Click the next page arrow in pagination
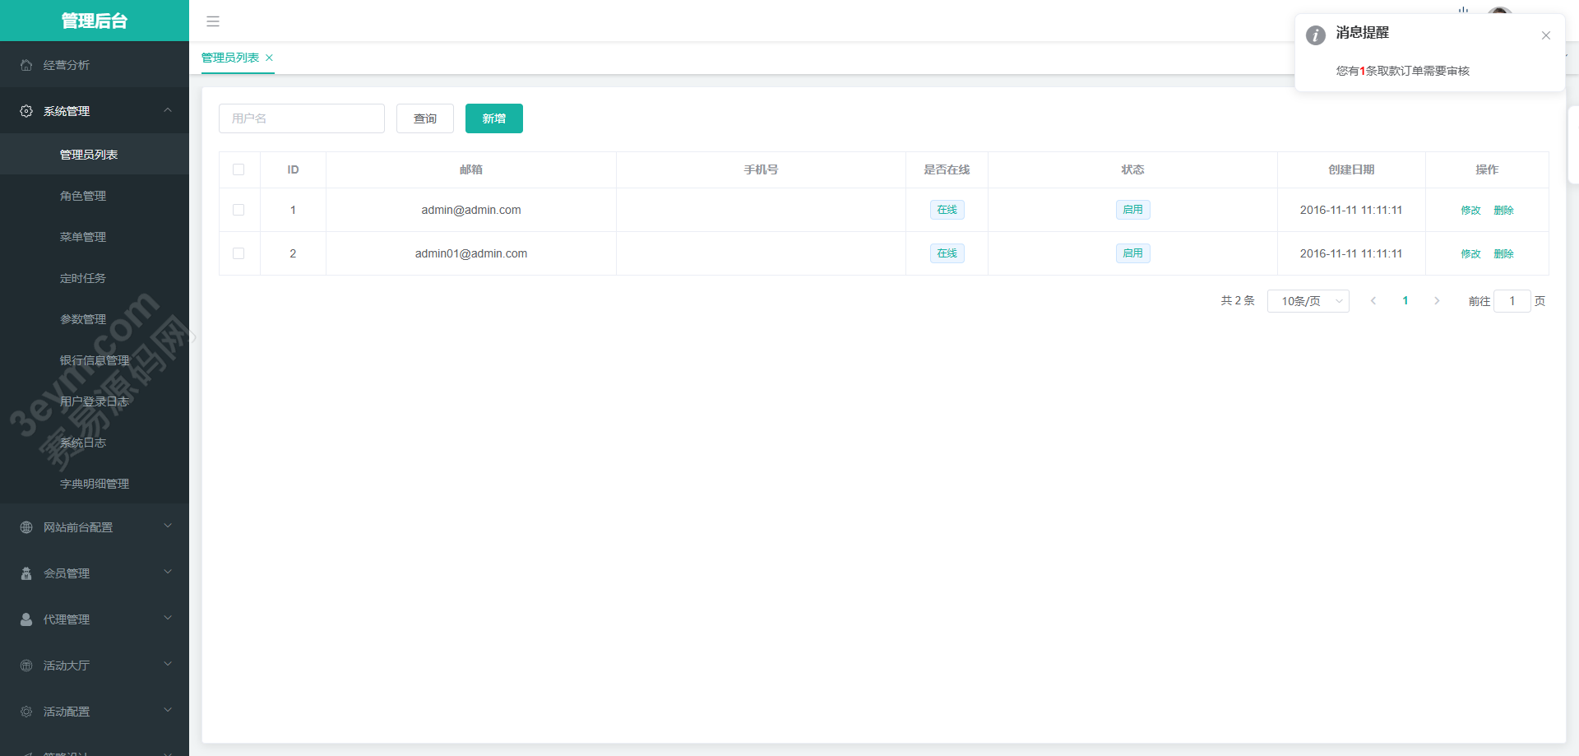Image resolution: width=1579 pixels, height=756 pixels. (x=1437, y=301)
